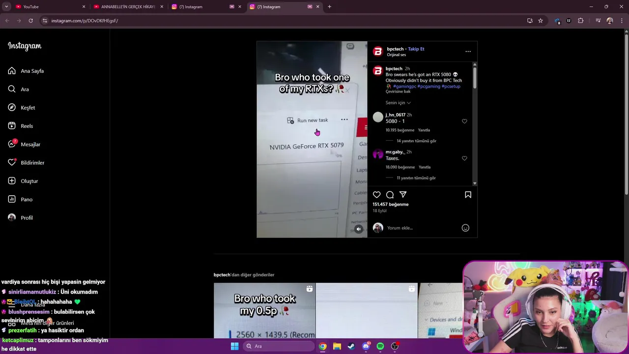Click the address bar URL
Image resolution: width=629 pixels, height=354 pixels.
coord(85,21)
